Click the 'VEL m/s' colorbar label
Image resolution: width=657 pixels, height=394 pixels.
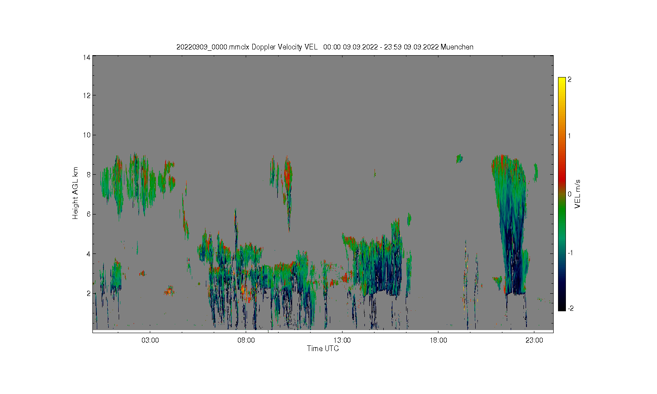578,194
